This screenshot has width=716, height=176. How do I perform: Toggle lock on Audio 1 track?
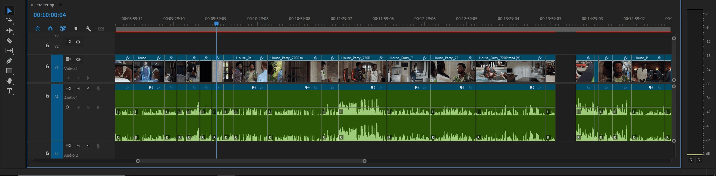(47, 96)
